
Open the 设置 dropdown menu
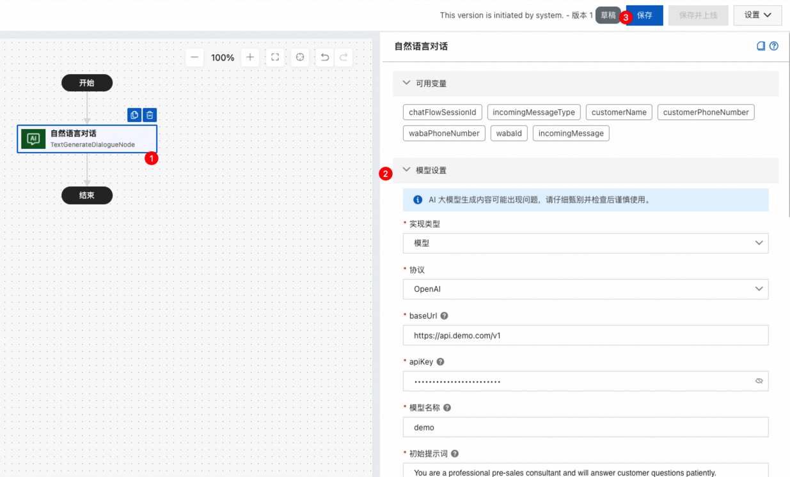pos(758,15)
